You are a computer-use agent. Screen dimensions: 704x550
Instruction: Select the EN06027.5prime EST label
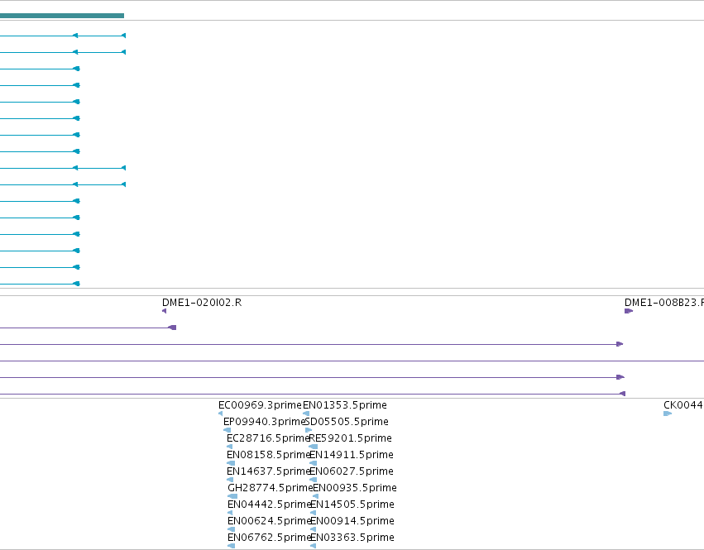click(352, 471)
